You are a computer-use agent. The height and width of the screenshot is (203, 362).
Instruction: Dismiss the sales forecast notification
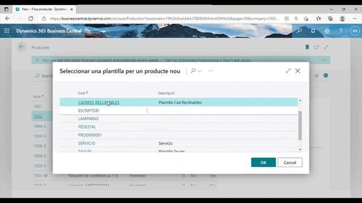(37, 60)
